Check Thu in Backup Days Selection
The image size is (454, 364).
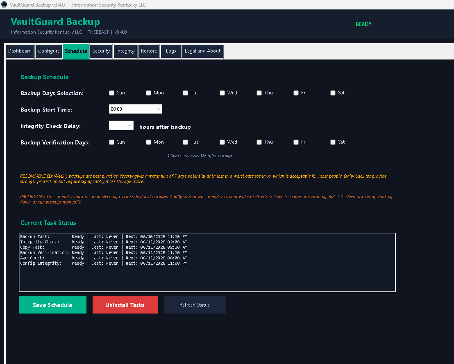click(x=259, y=93)
